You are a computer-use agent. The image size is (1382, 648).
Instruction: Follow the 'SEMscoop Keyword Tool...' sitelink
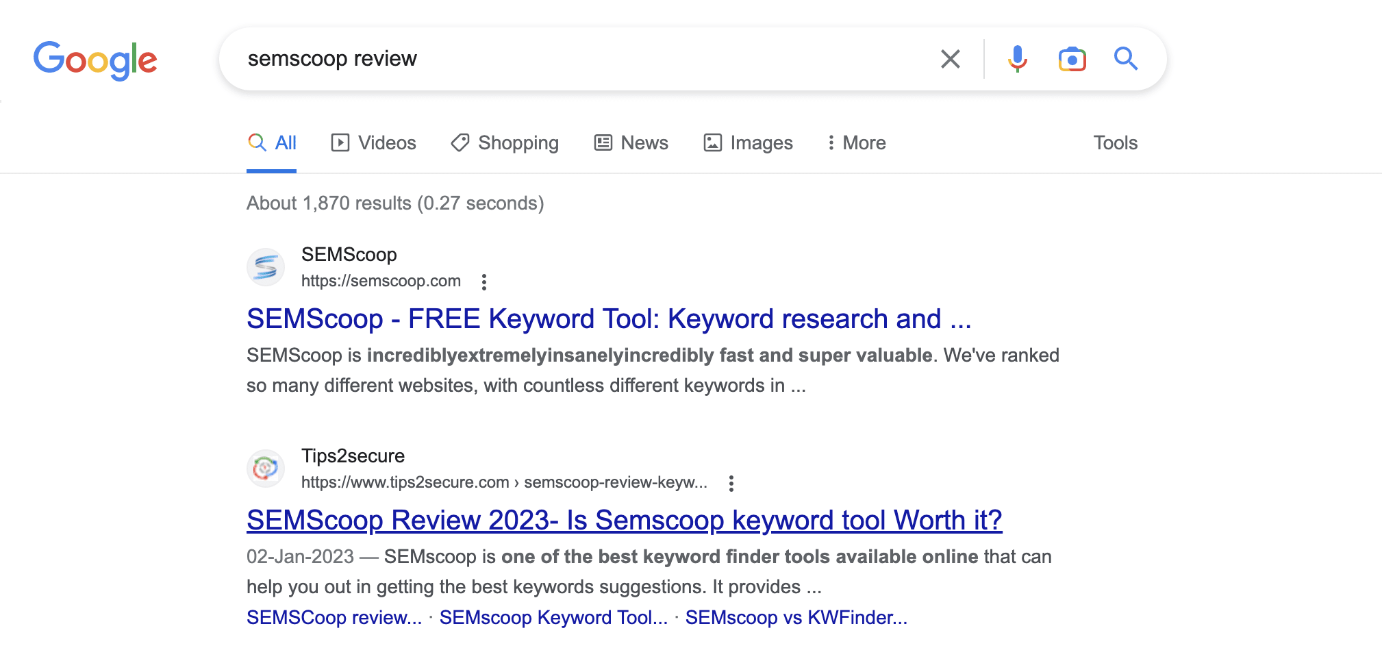553,617
